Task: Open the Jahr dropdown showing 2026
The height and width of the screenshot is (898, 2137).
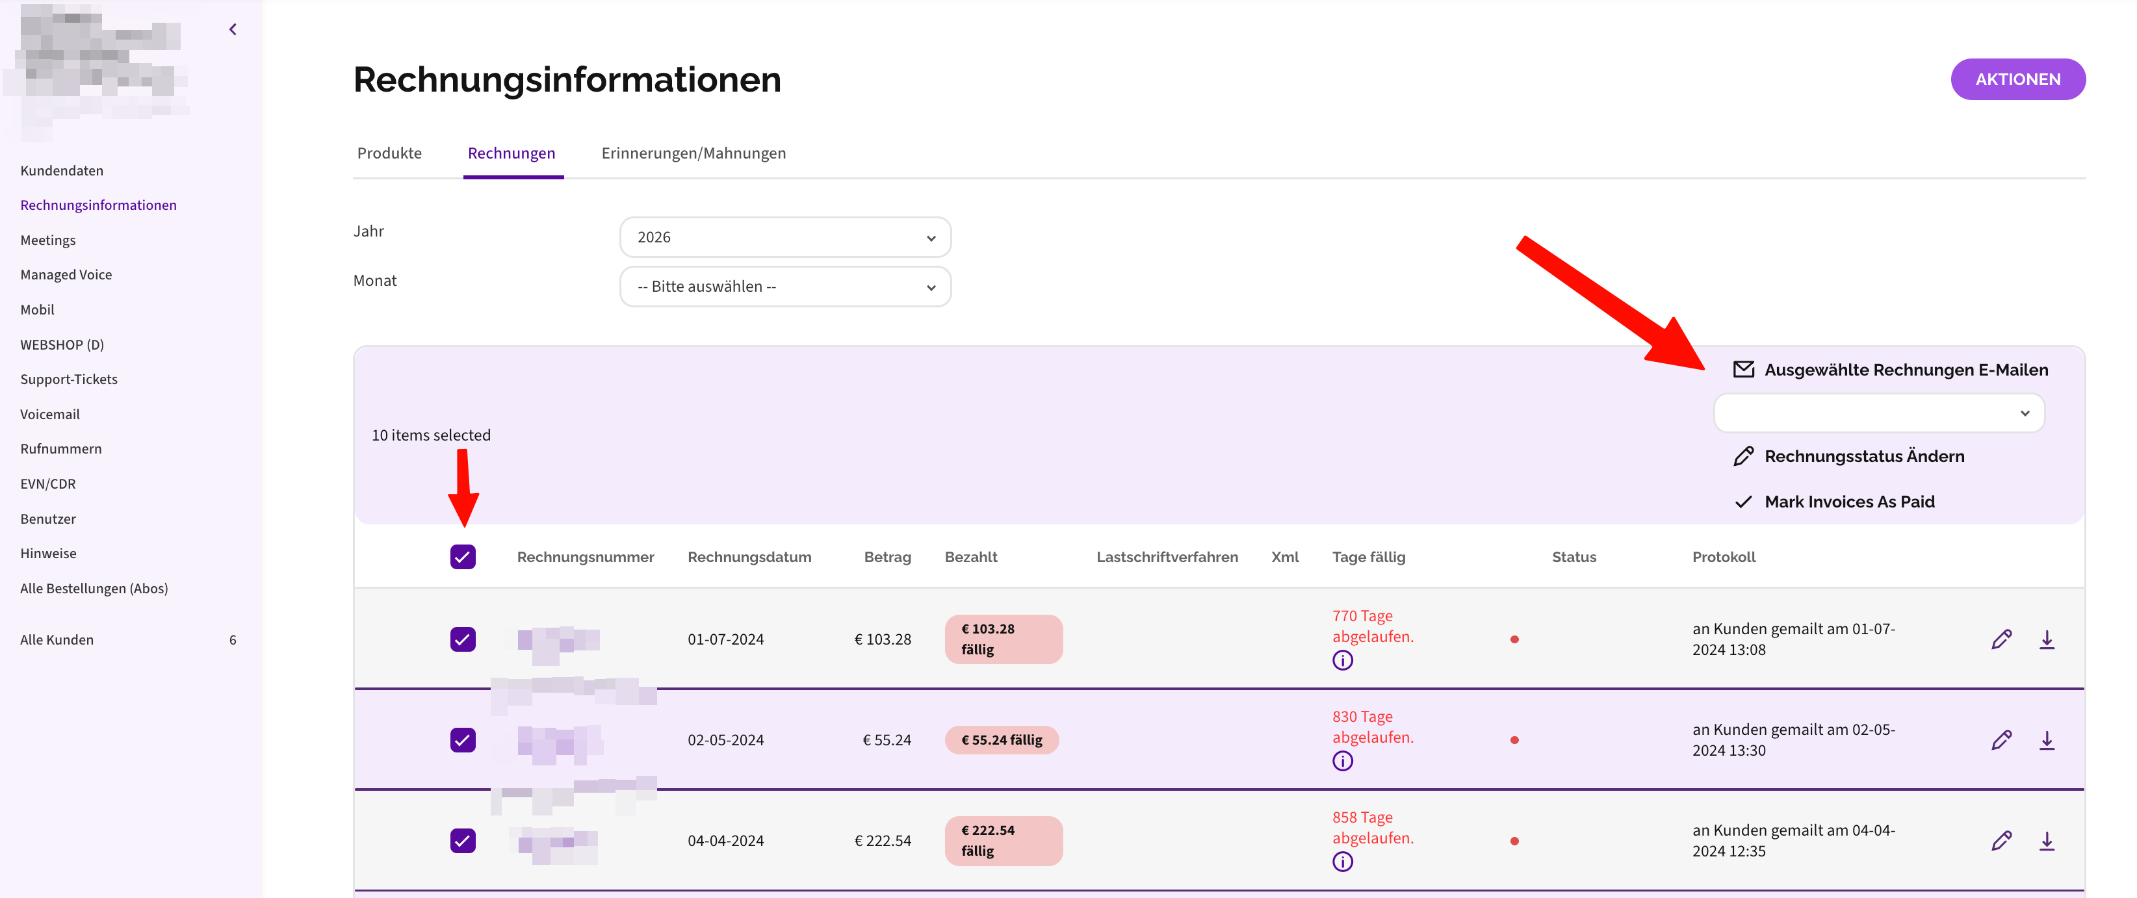Action: [784, 237]
